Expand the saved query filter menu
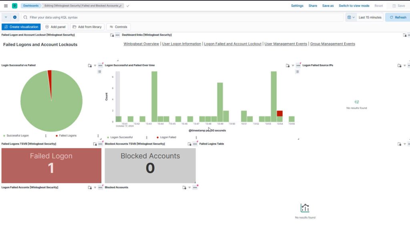 [x=6, y=18]
